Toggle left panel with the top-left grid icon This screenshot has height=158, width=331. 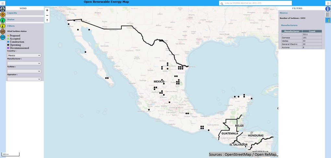(x=3, y=3)
